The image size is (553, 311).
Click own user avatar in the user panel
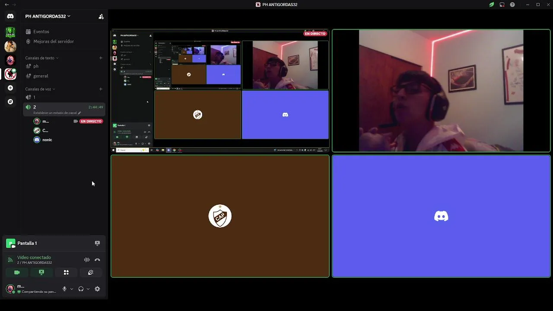(x=10, y=289)
